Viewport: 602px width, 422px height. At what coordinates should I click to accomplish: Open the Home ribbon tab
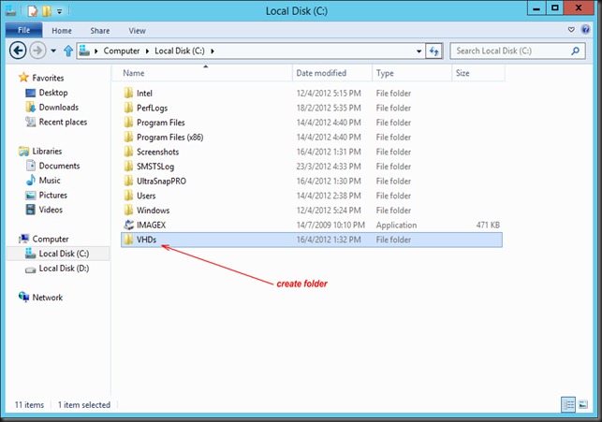point(62,31)
